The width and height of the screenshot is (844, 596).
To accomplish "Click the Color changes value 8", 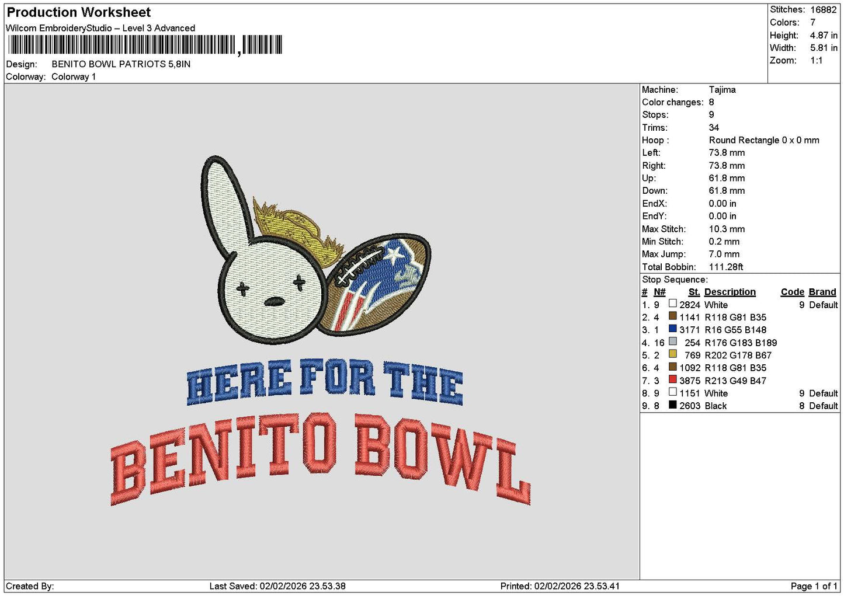I will coord(711,102).
